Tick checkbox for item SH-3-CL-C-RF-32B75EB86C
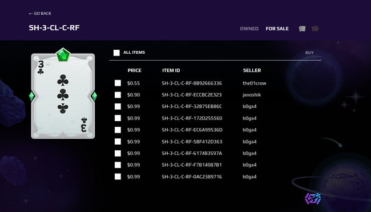Screen dimensions: 371x212 point(118,106)
